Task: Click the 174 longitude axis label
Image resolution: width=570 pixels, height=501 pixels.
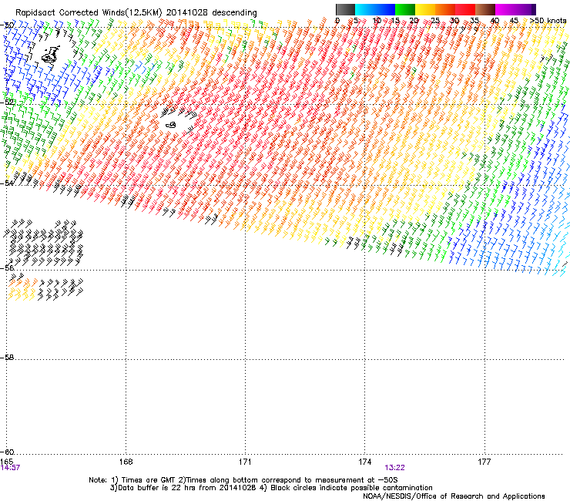Action: click(364, 462)
